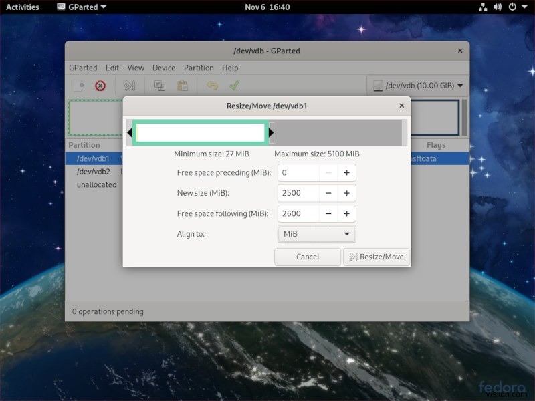Increase Free space preceding with plus
Image resolution: width=535 pixels, height=401 pixels.
pyautogui.click(x=346, y=173)
